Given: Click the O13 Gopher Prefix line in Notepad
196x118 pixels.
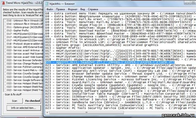Looking at the screenshot, I should (63, 48).
